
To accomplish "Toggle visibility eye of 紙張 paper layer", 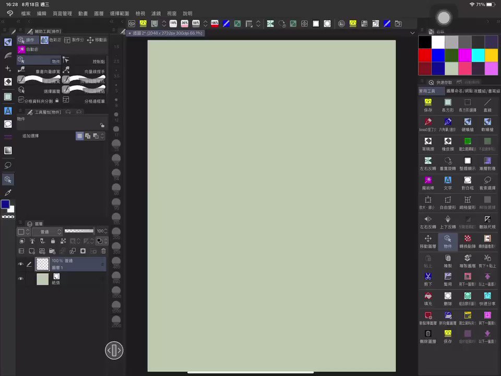I will point(20,278).
